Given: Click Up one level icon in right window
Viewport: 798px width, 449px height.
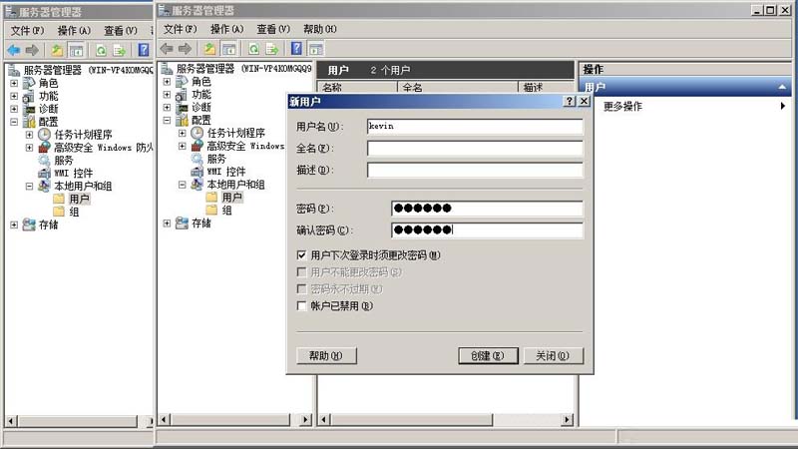Looking at the screenshot, I should pyautogui.click(x=209, y=48).
